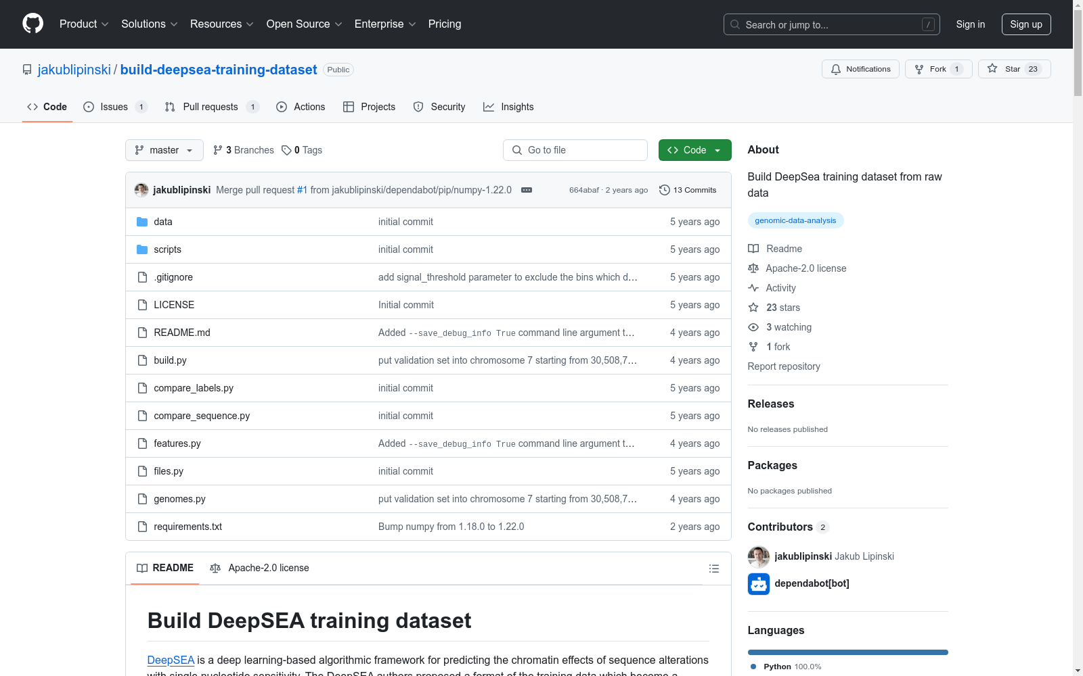Viewport: 1083px width, 676px height.
Task: Click Sign up button
Action: point(1026,24)
